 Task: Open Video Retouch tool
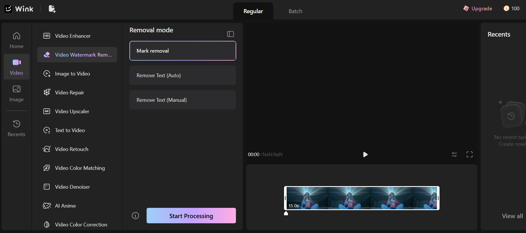77,149
